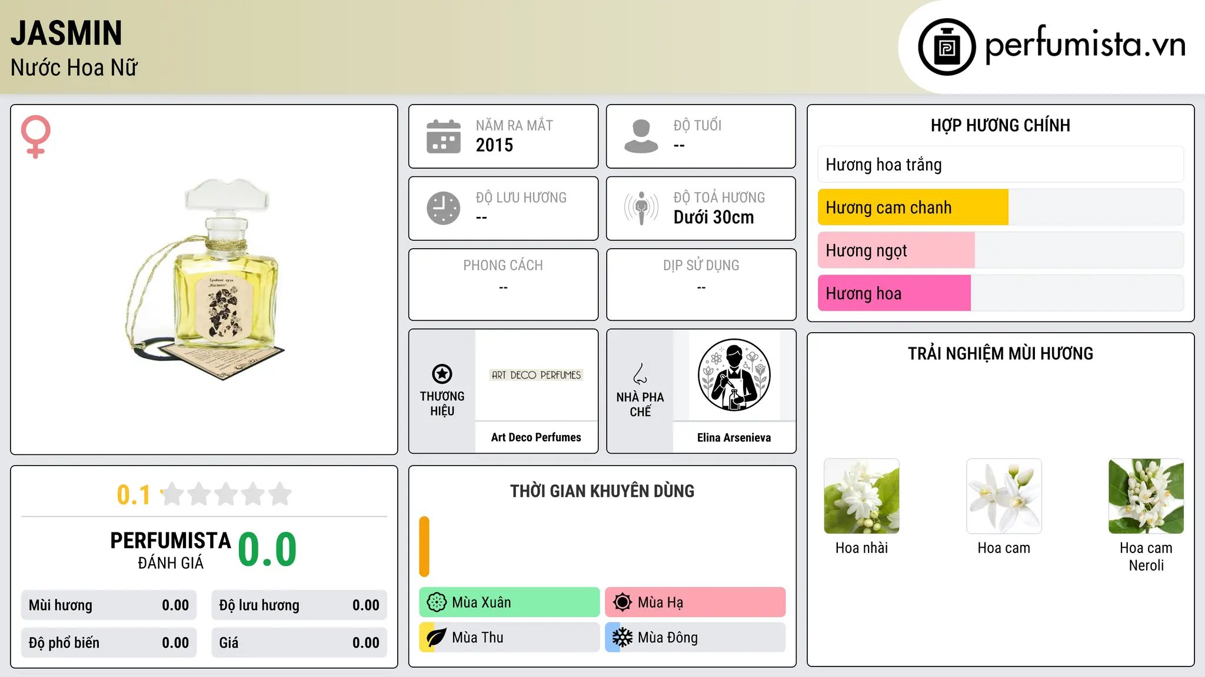The height and width of the screenshot is (677, 1205).
Task: Open the Hoa cam Neroli note thumbnail
Action: point(1146,496)
